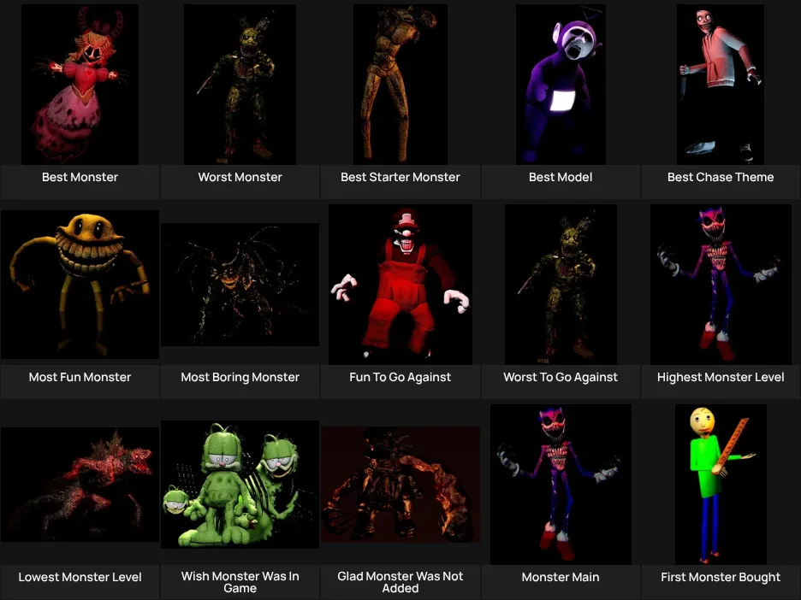The width and height of the screenshot is (801, 600).
Task: Click the Monster Main purple creature image
Action: [561, 484]
